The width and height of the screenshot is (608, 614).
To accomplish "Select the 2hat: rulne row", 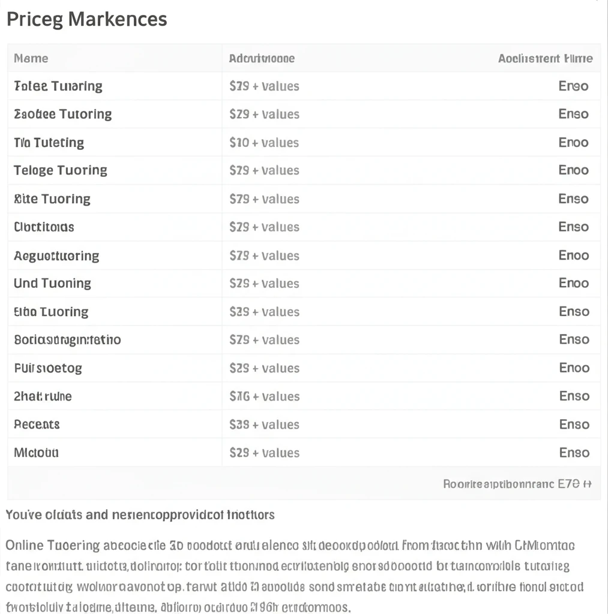I will [304, 396].
